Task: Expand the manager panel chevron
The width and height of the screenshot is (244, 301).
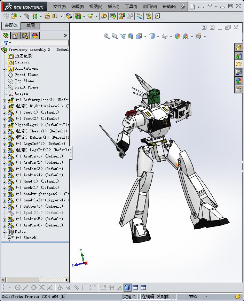Action: 65,35
